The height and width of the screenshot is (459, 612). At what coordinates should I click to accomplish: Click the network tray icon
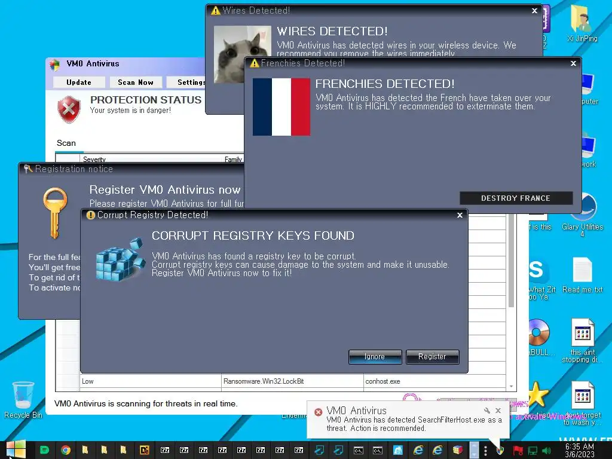[x=533, y=451]
